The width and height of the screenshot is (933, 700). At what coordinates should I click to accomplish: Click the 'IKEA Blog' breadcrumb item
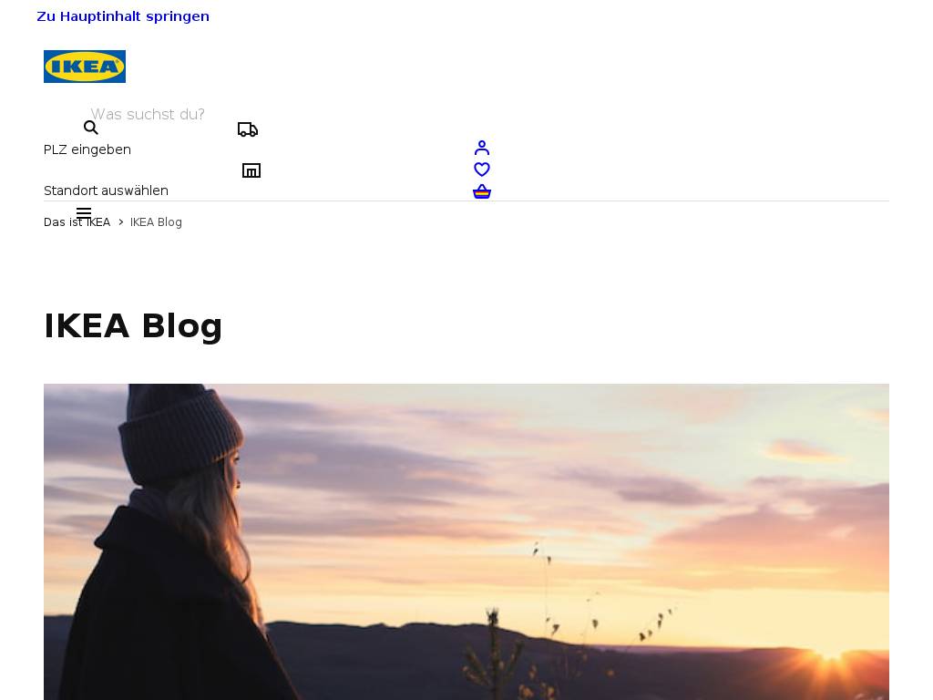[x=156, y=222]
